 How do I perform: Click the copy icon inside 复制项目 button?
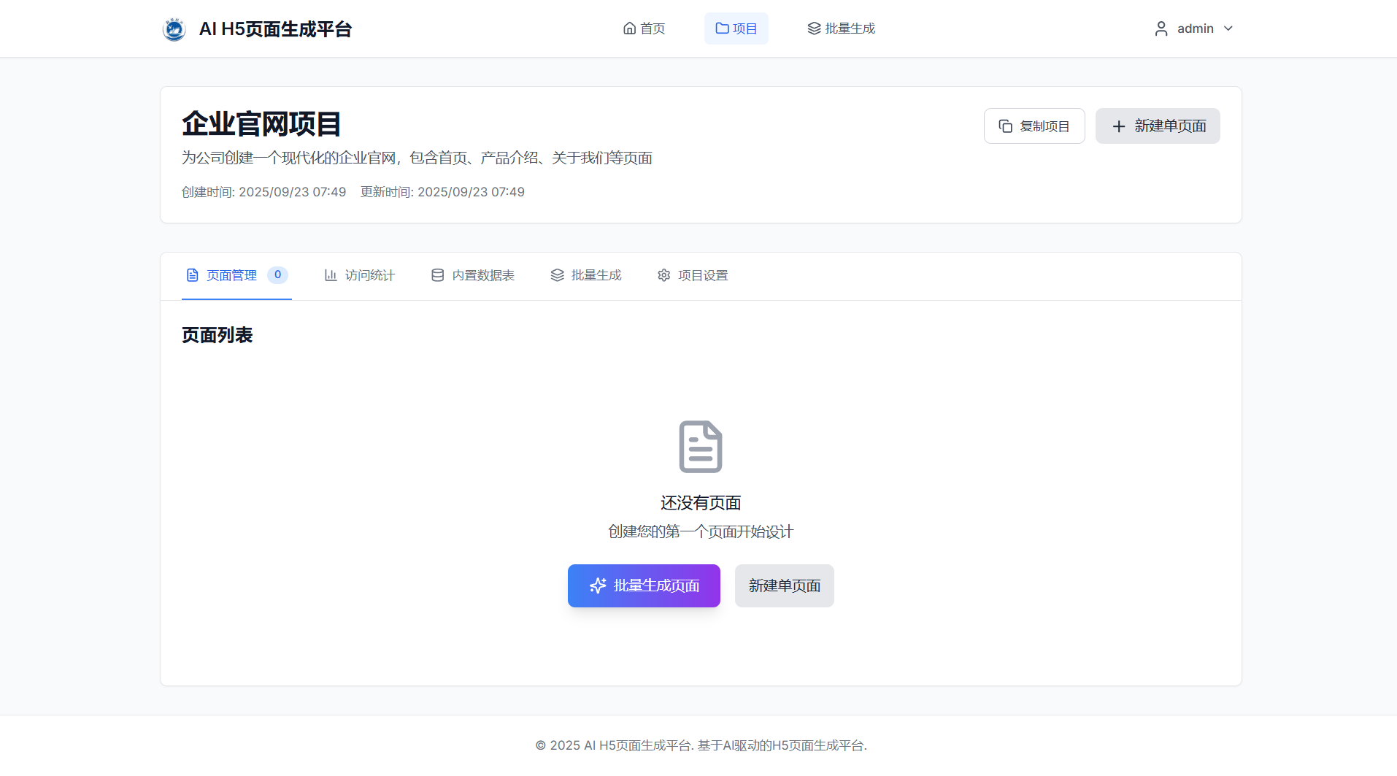(x=1006, y=126)
